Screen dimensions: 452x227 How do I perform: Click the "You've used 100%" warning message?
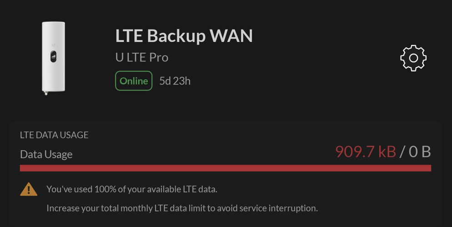(x=132, y=189)
